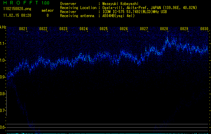Image resolution: width=211 pixels, height=134 pixels.
Task: Click the 0.6 frequency axis label
Action: click(2, 127)
